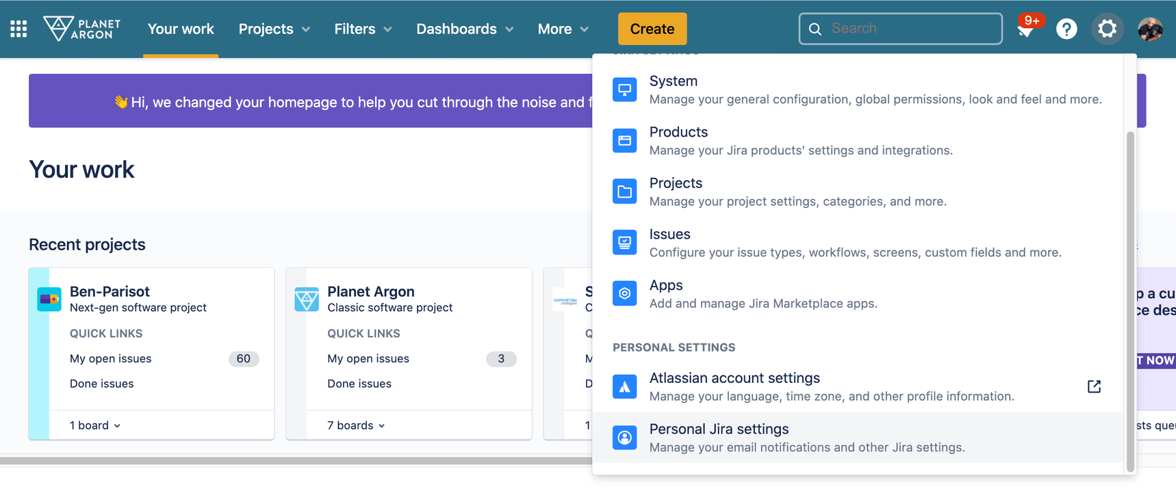Click the Planet Argon logo

[82, 29]
